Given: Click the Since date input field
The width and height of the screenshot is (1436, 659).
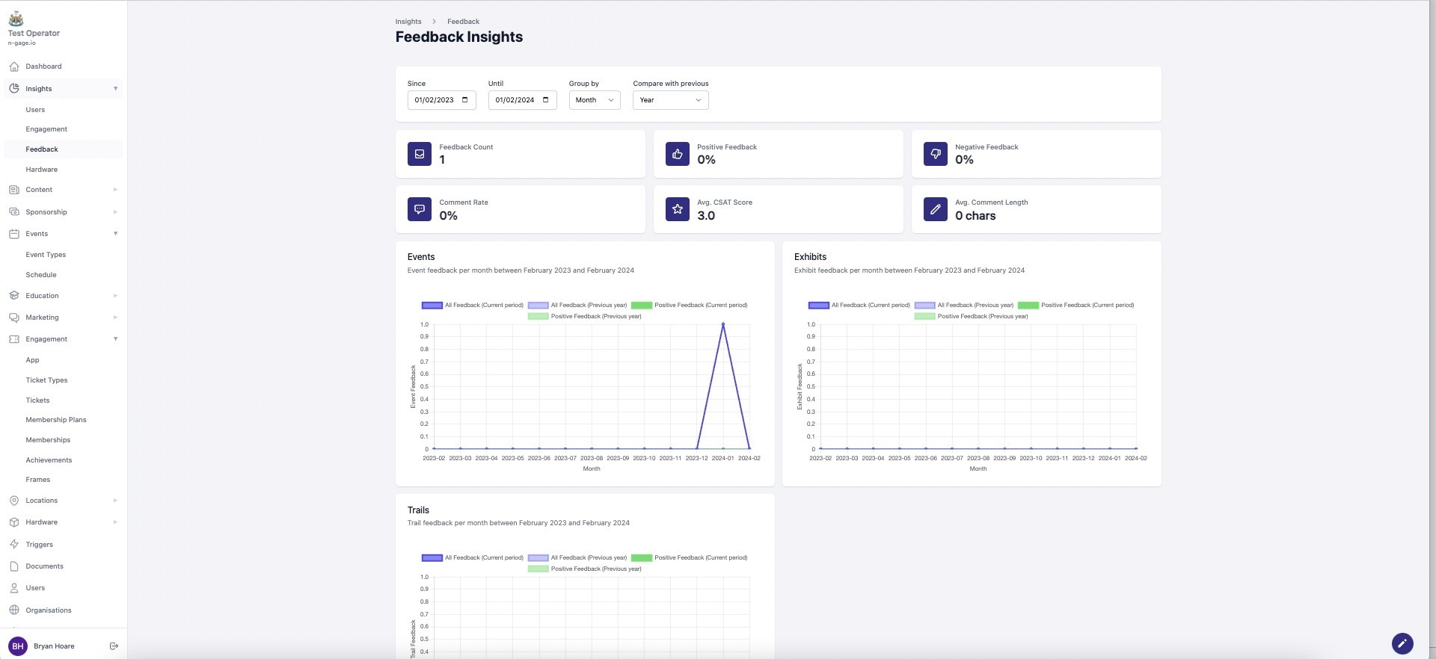Looking at the screenshot, I should [441, 100].
